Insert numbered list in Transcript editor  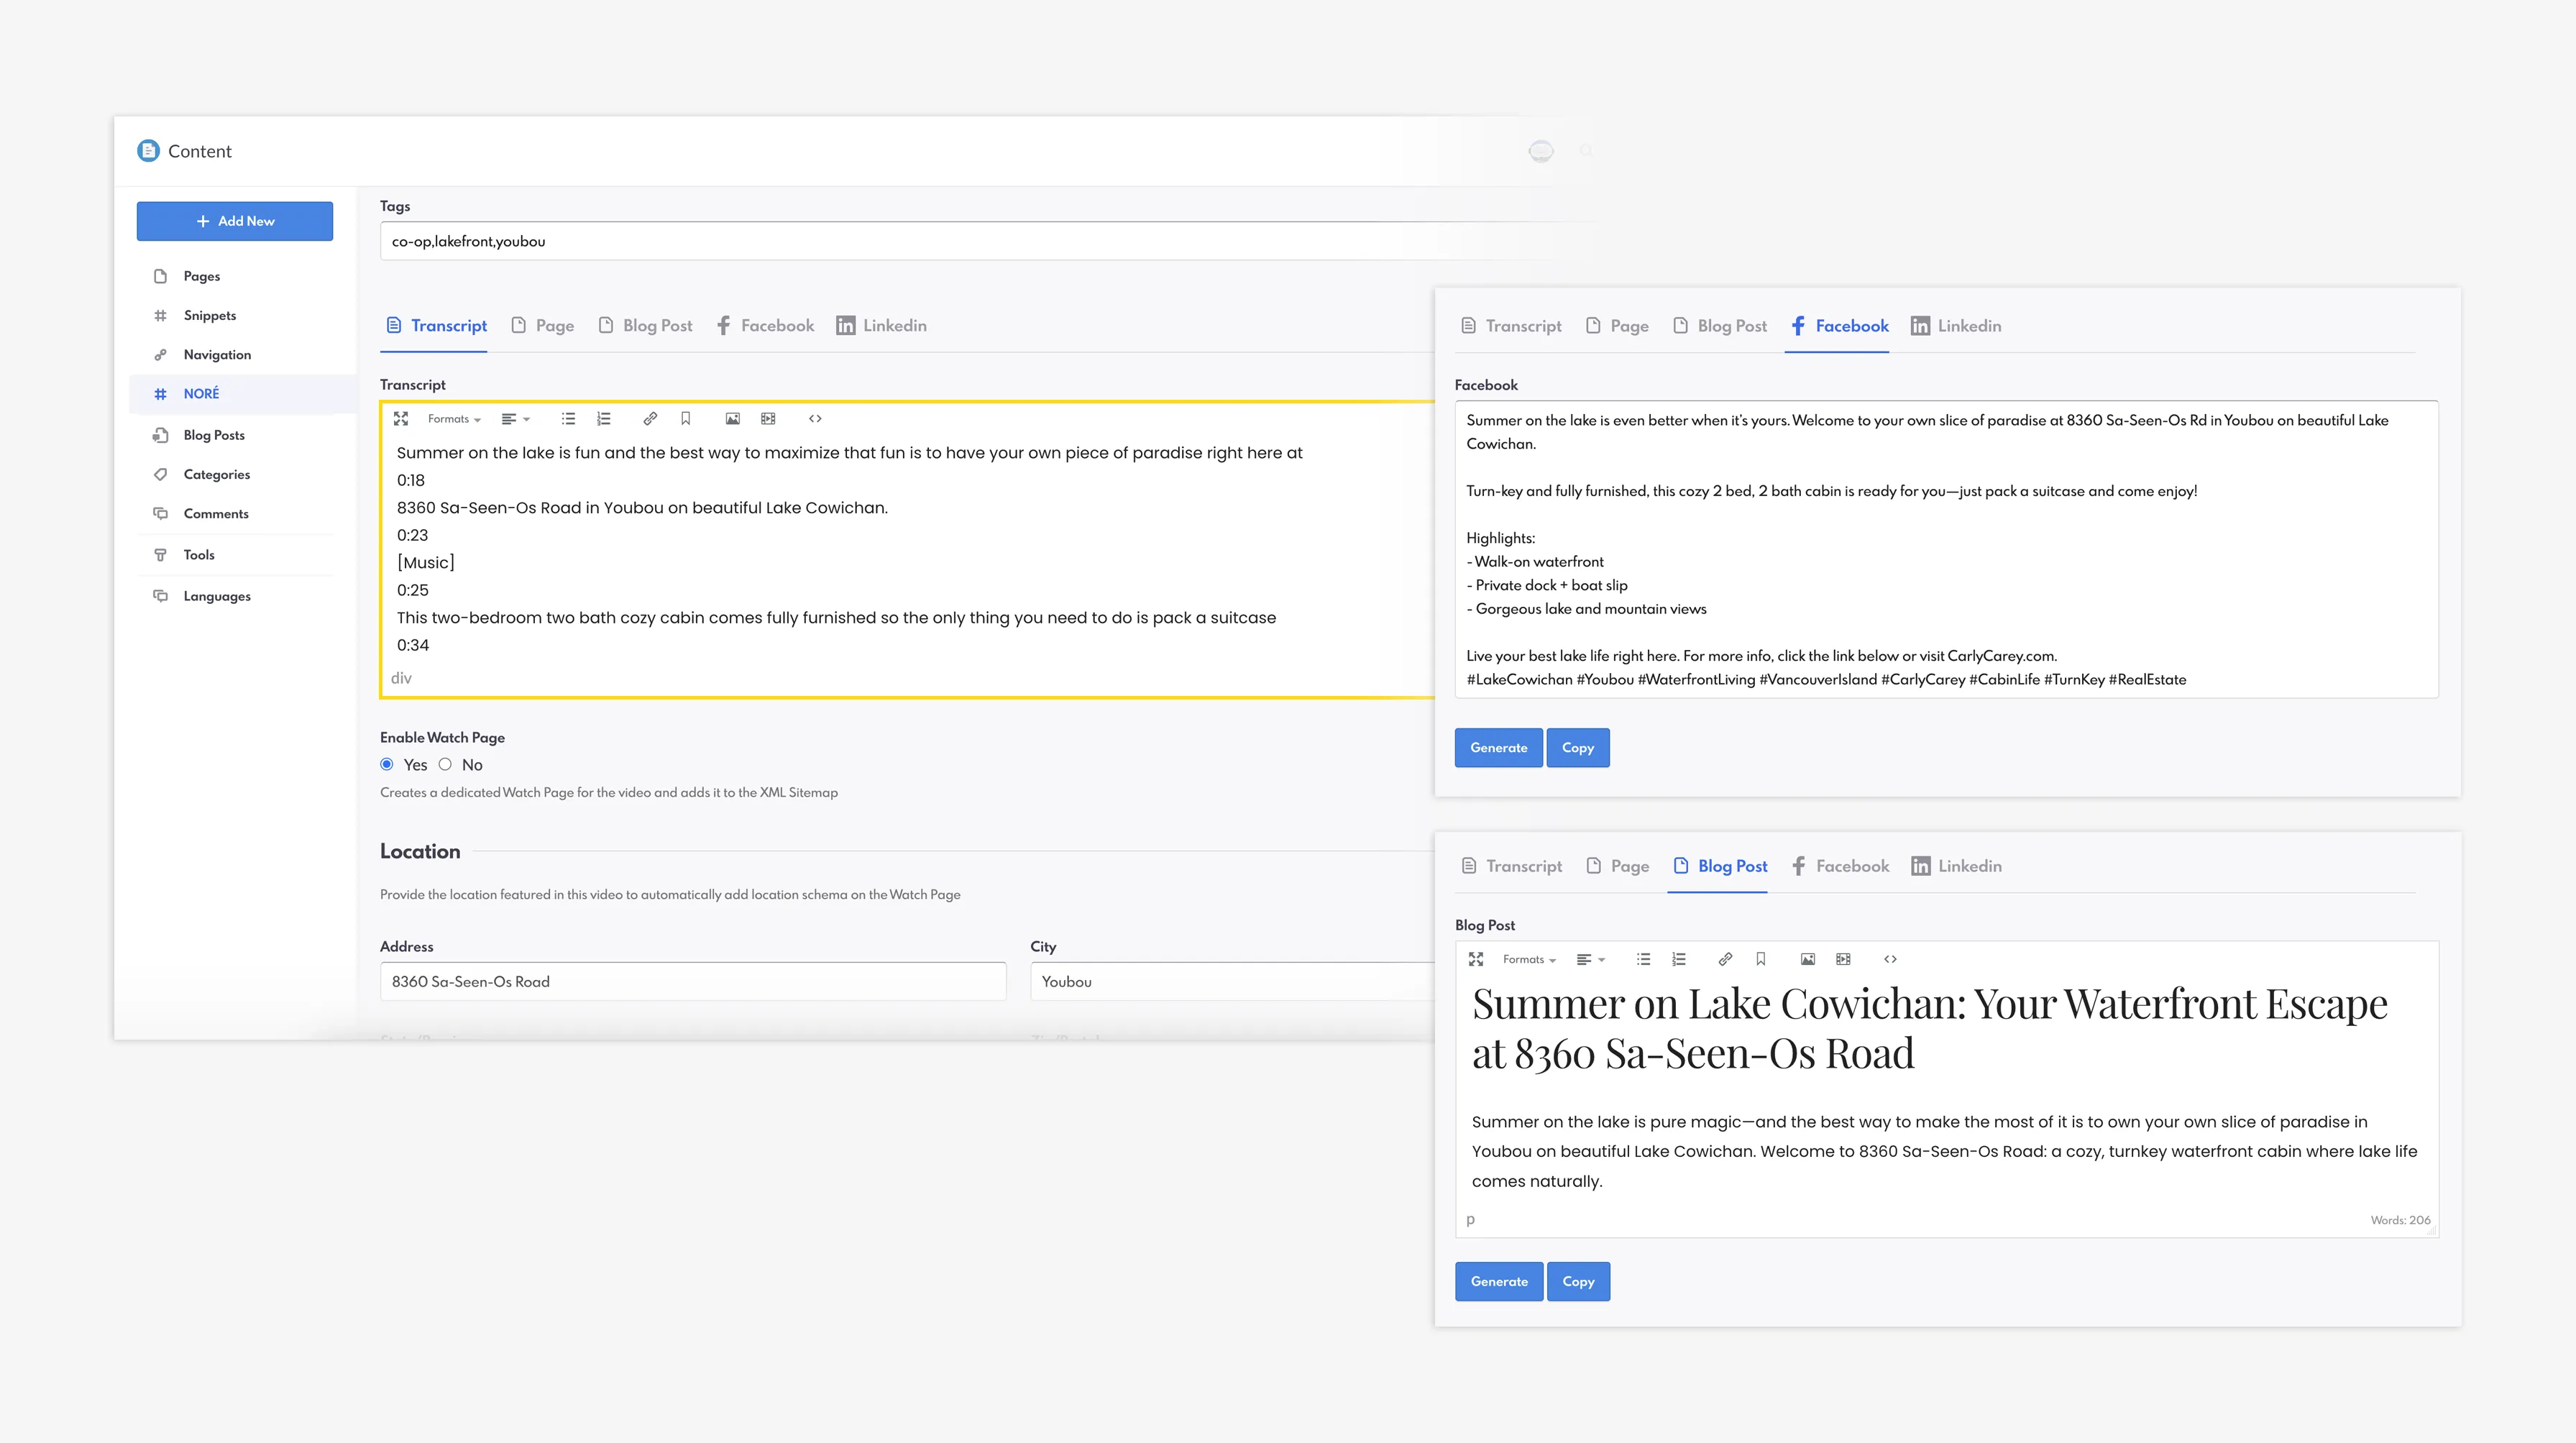[x=604, y=419]
